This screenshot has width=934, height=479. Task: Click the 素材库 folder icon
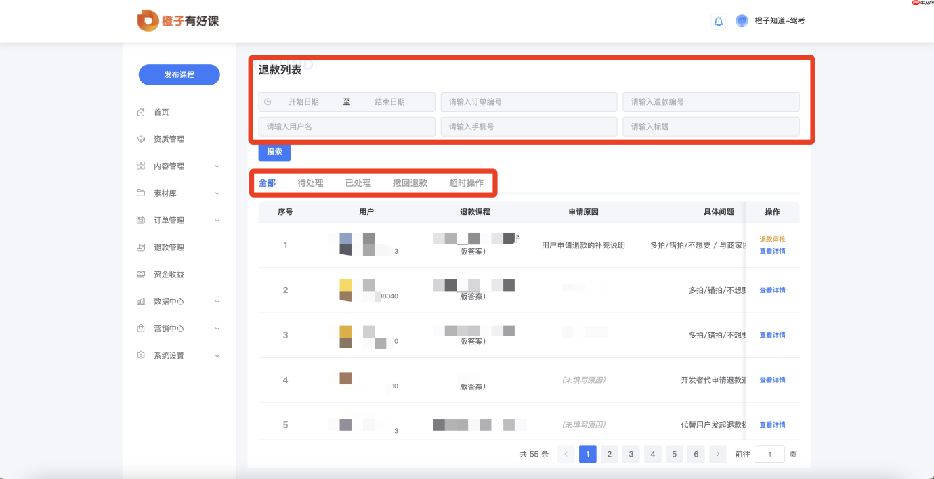pyautogui.click(x=141, y=193)
